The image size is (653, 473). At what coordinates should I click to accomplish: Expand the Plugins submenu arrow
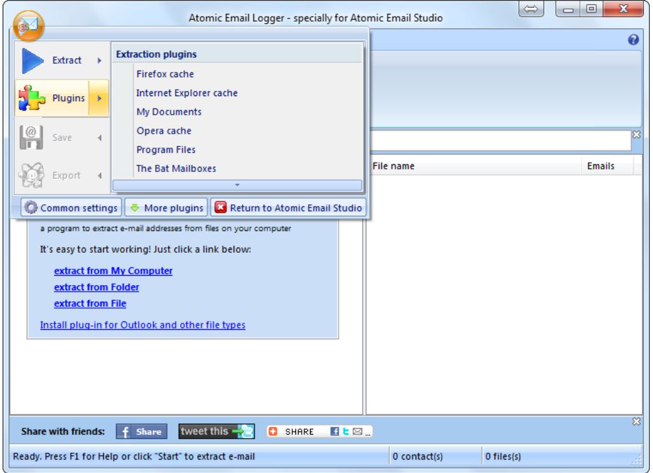pyautogui.click(x=99, y=98)
